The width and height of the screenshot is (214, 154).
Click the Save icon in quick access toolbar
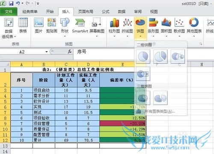11,3
